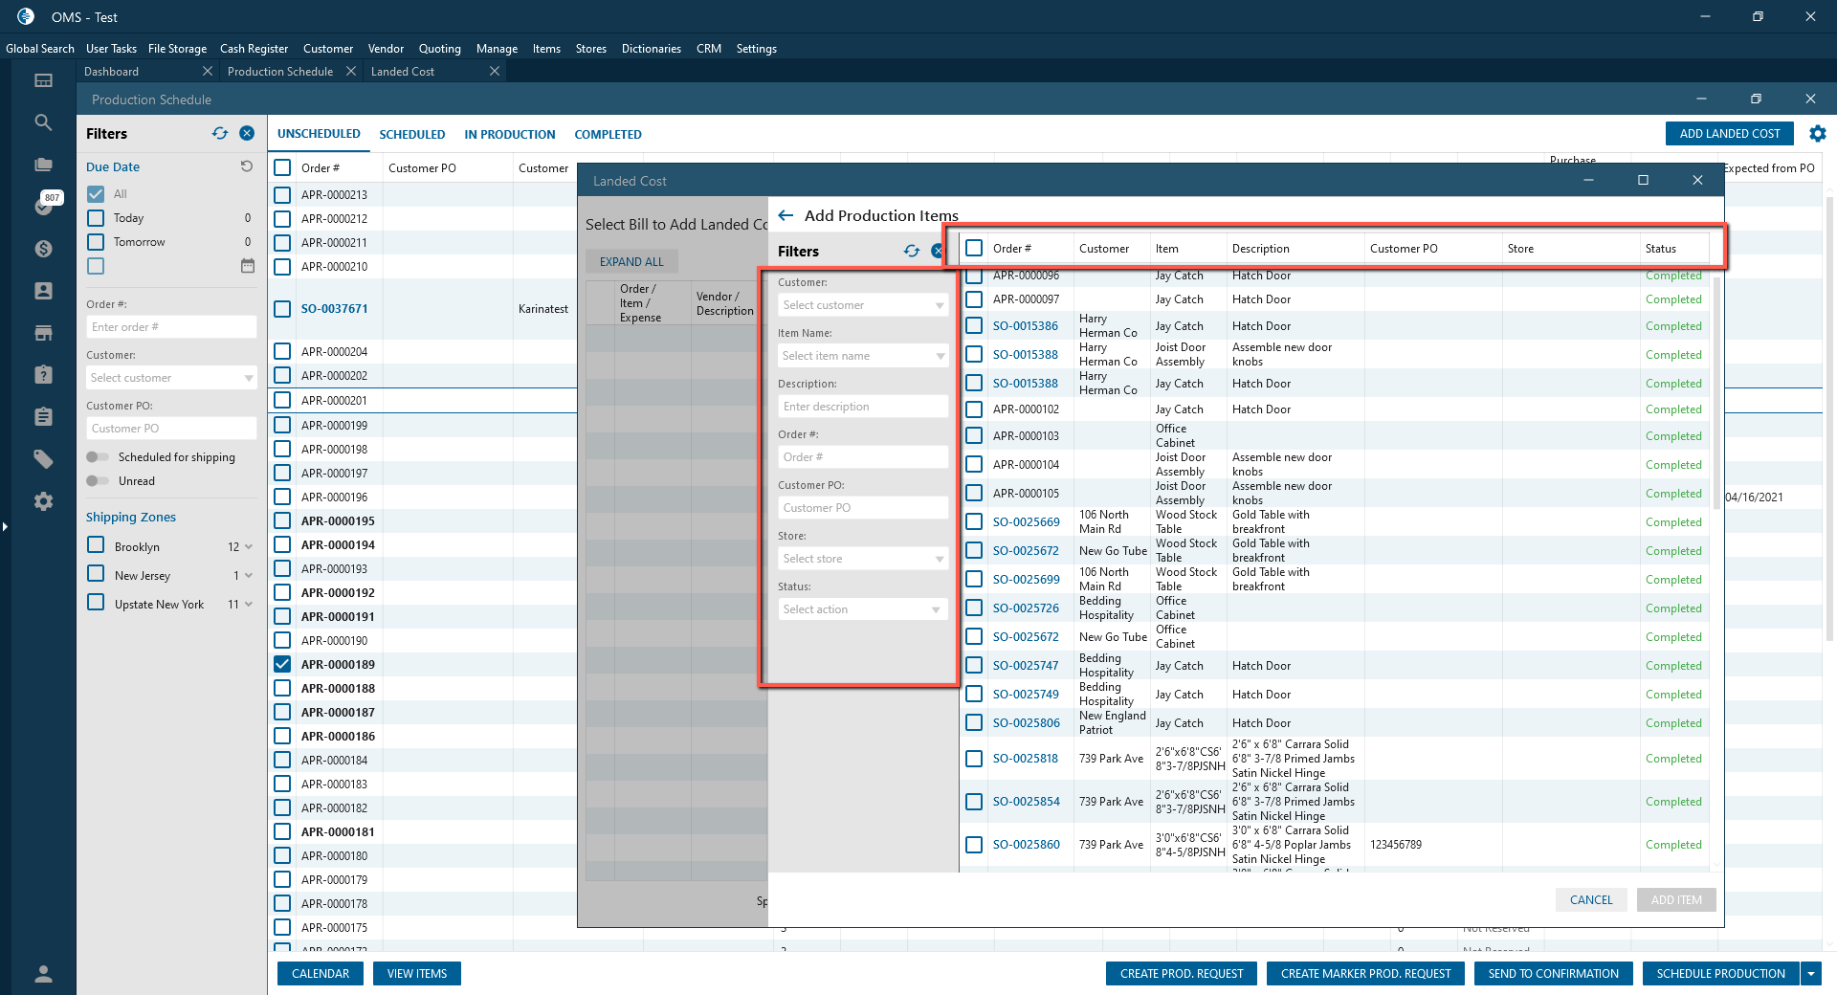
Task: Open order SO-0025860 link
Action: (x=1026, y=845)
